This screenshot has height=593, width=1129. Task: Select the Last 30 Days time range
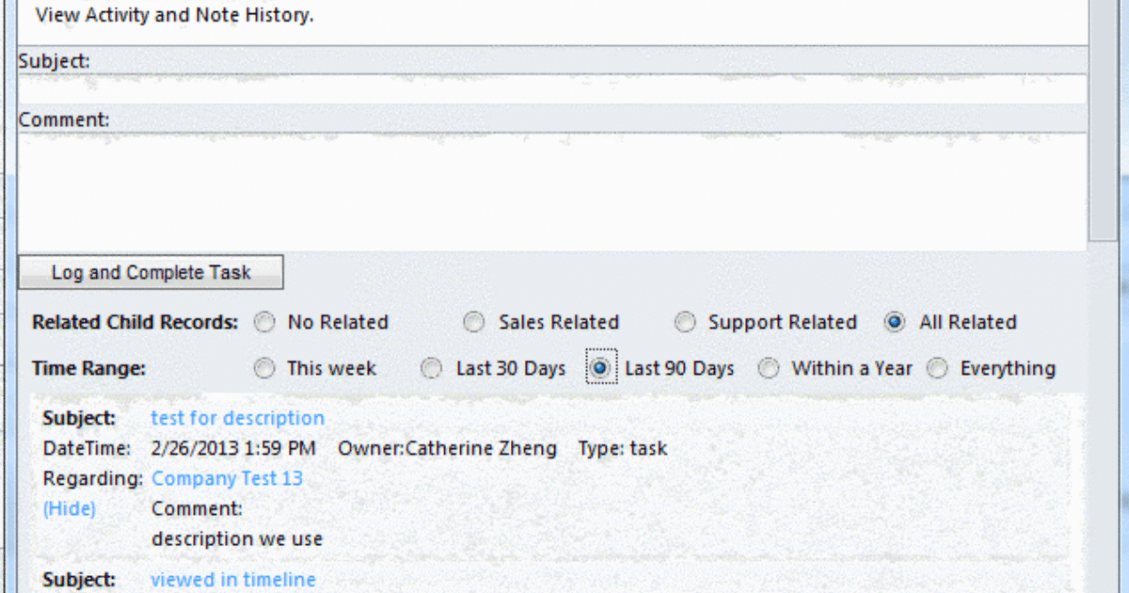(x=431, y=368)
